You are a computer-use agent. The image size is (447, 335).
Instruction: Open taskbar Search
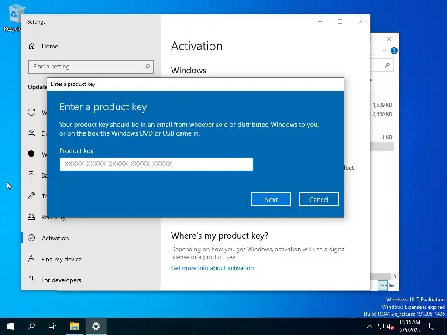(x=31, y=326)
